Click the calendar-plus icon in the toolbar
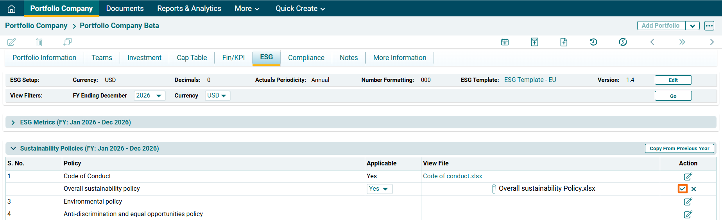Viewport: 722px width, 220px height. pyautogui.click(x=505, y=42)
